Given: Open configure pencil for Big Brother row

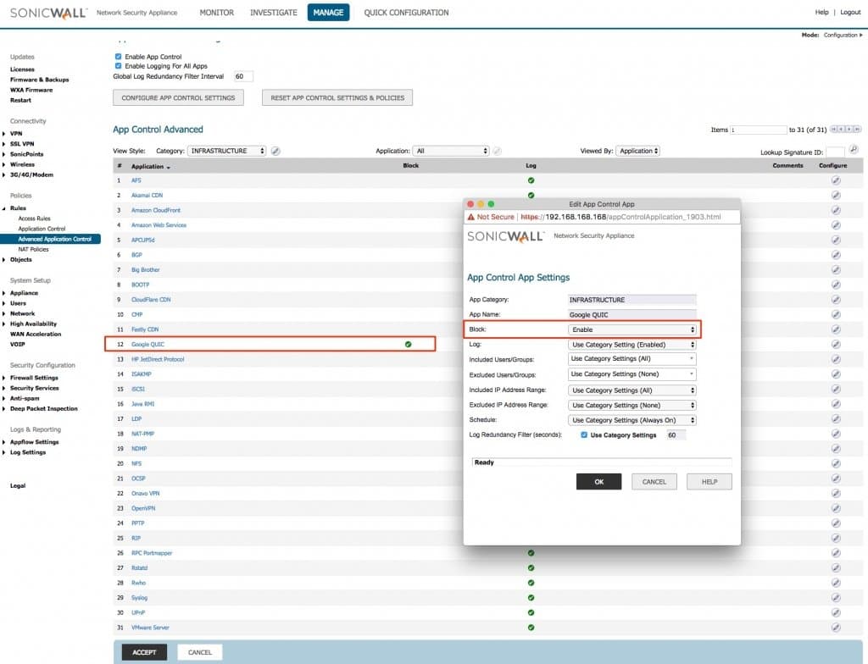Looking at the screenshot, I should 836,269.
